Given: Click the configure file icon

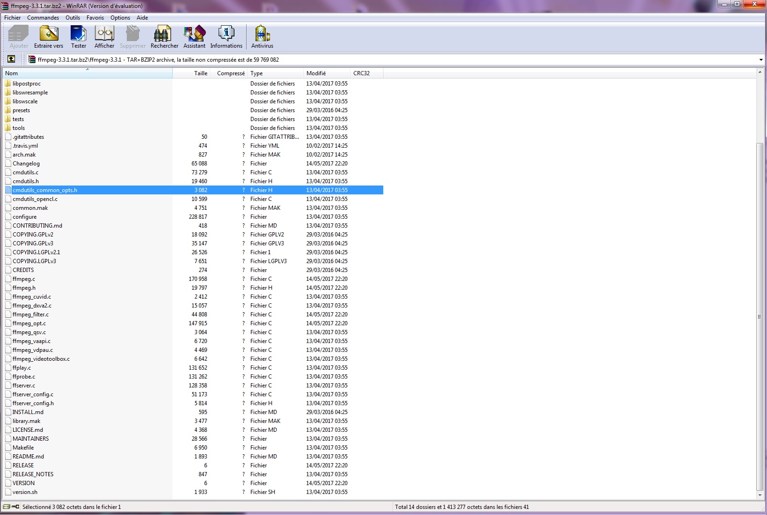Looking at the screenshot, I should point(8,217).
